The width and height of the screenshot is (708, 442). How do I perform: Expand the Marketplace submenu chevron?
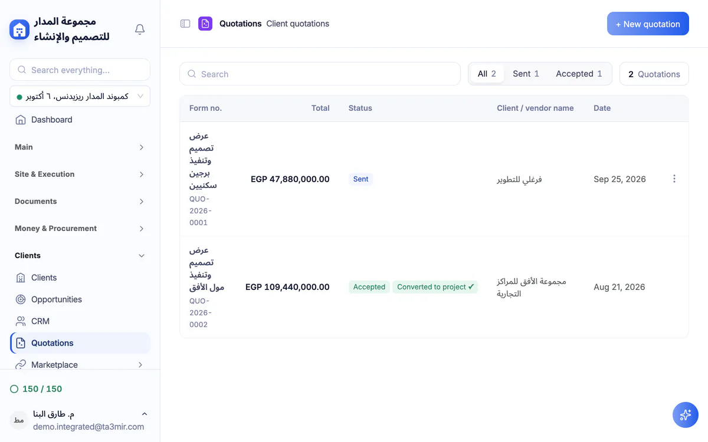tap(140, 365)
